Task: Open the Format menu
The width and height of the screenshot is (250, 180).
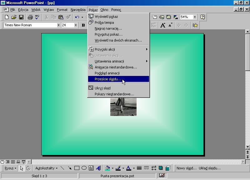Action: tap(62, 10)
